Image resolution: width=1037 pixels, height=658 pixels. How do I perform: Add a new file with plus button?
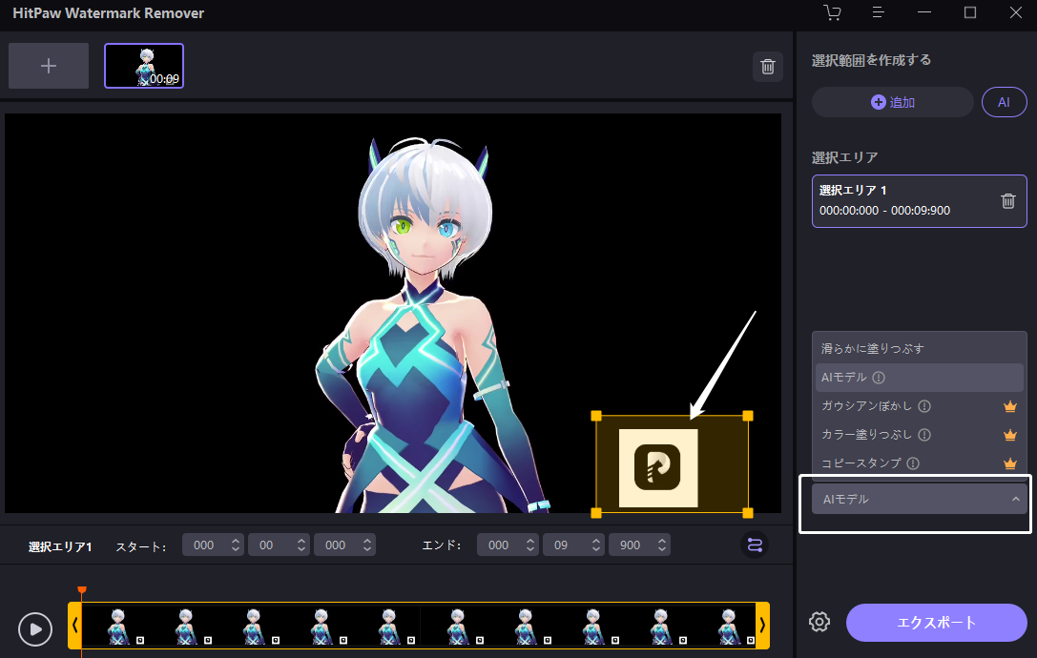click(49, 66)
